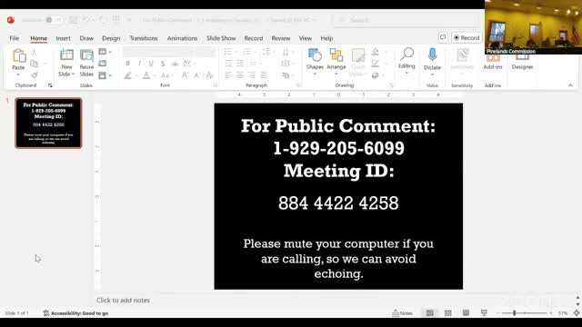Click the Copy icon in Clipboard group
582x327 pixels.
pos(35,64)
